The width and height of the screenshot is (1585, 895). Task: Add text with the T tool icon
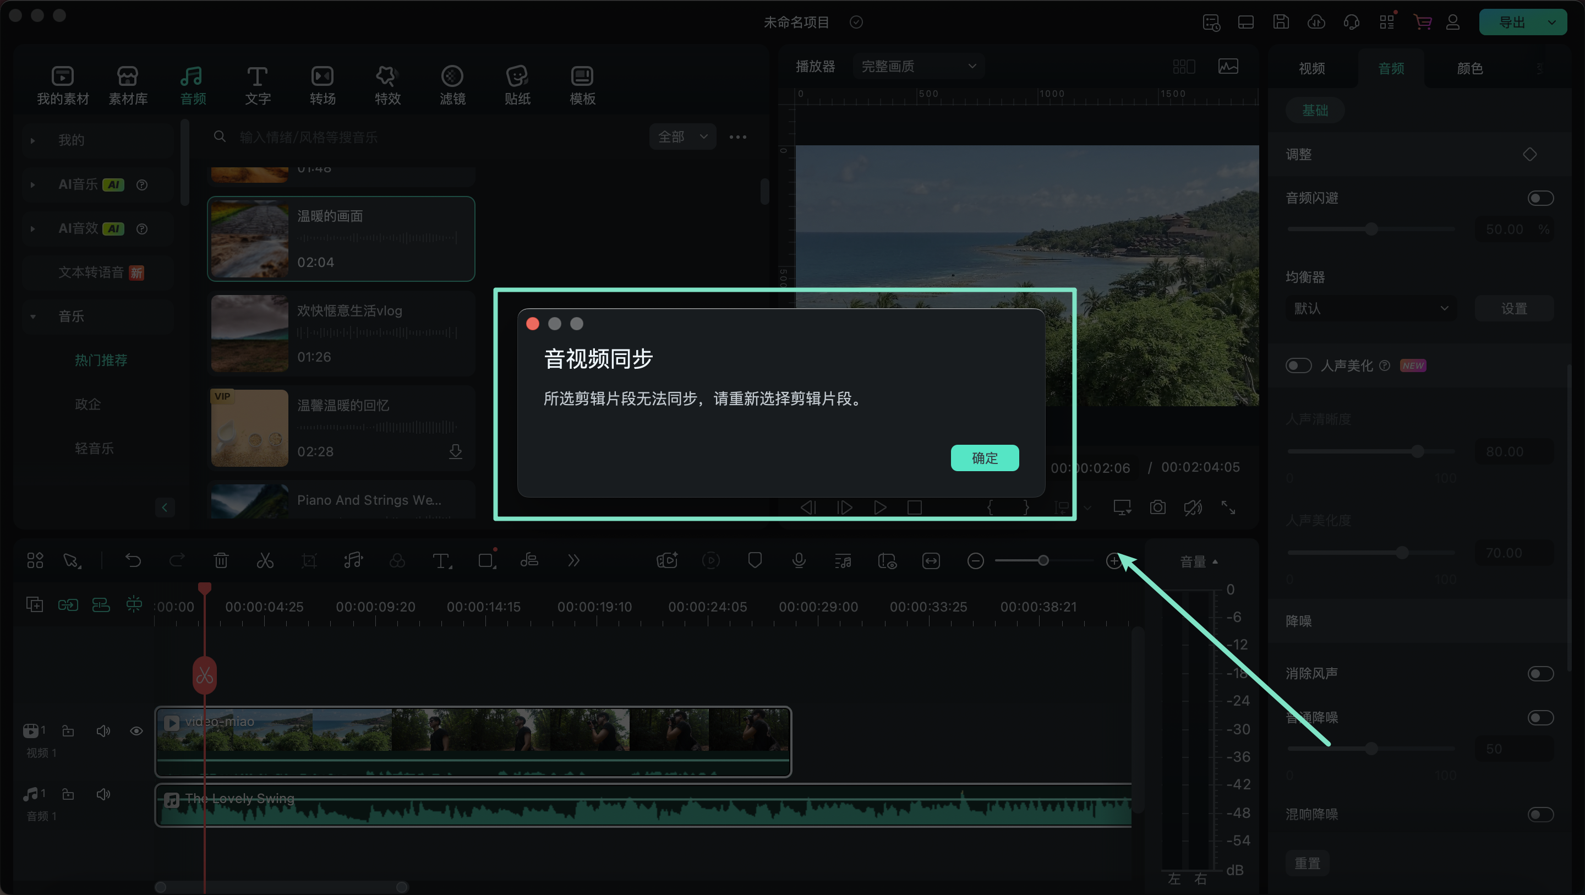click(442, 560)
